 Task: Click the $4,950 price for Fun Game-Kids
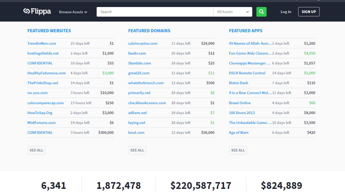click(310, 53)
